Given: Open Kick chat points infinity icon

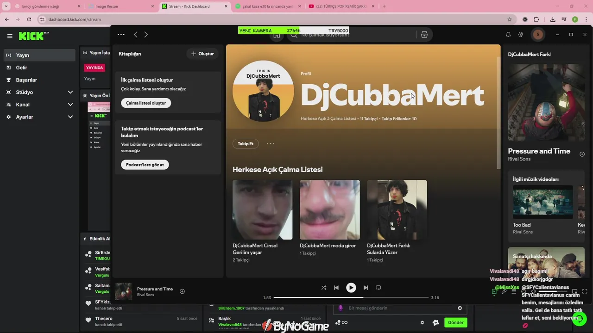Looking at the screenshot, I should 341,323.
